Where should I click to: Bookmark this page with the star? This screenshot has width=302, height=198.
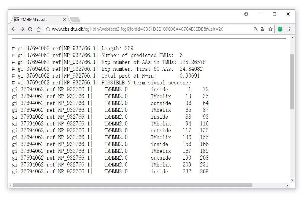(x=271, y=29)
